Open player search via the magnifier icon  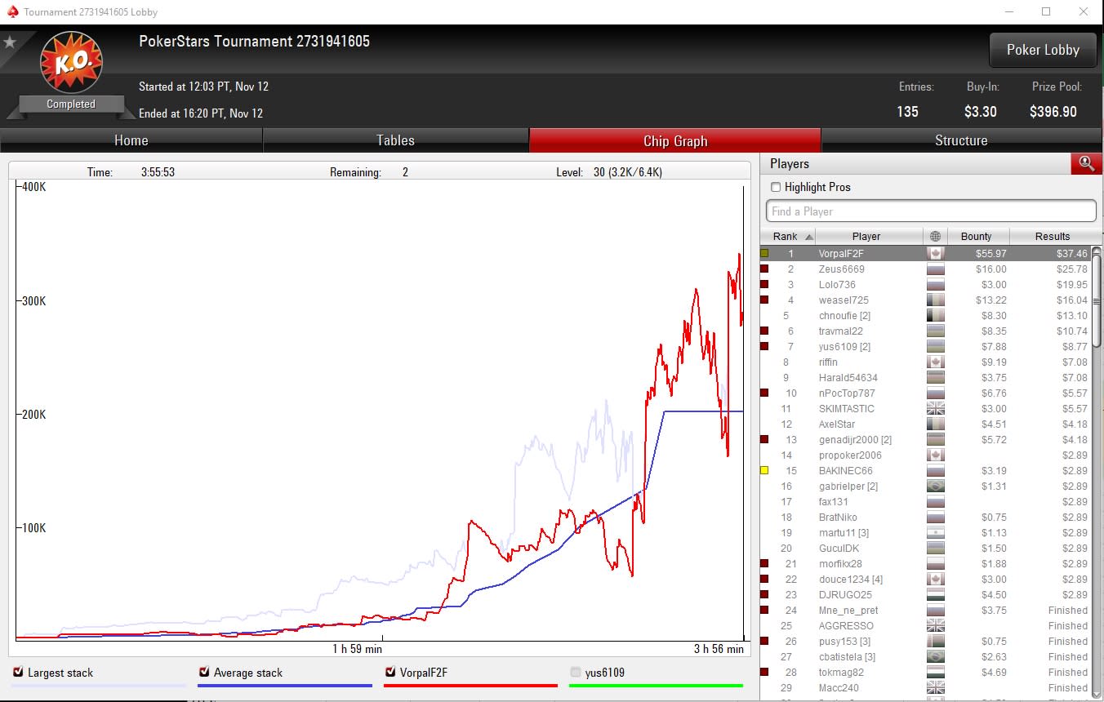pos(1086,163)
